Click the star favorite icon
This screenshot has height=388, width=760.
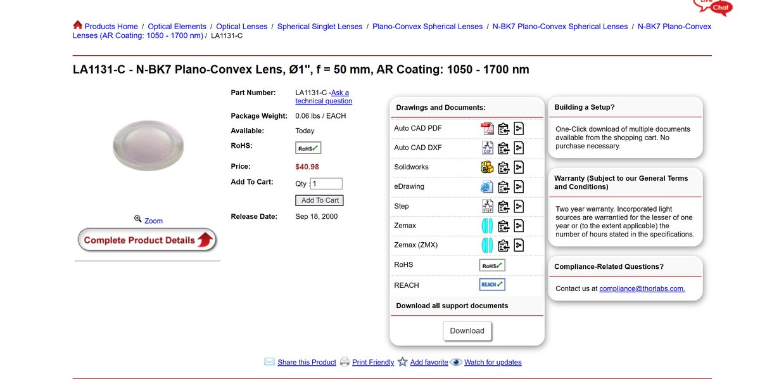(x=402, y=362)
